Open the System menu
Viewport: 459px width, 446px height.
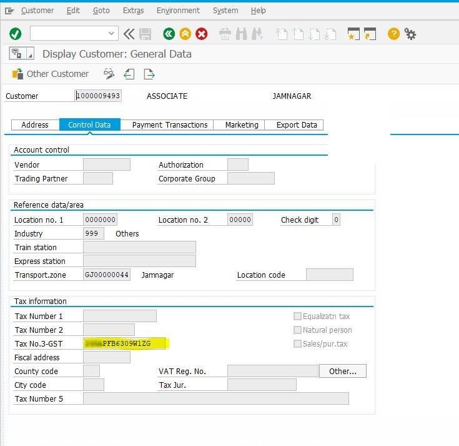click(225, 11)
